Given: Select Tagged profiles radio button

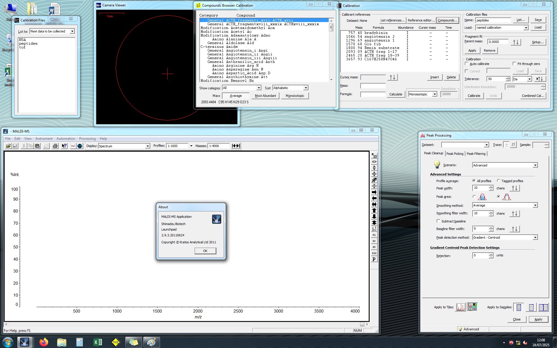Looking at the screenshot, I should point(499,181).
